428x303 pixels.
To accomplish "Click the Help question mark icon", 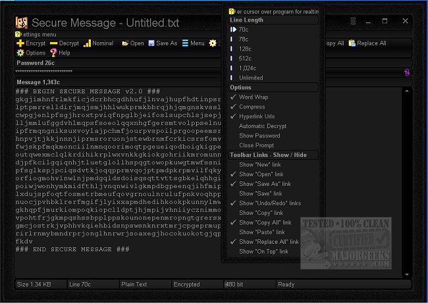I will pos(53,53).
